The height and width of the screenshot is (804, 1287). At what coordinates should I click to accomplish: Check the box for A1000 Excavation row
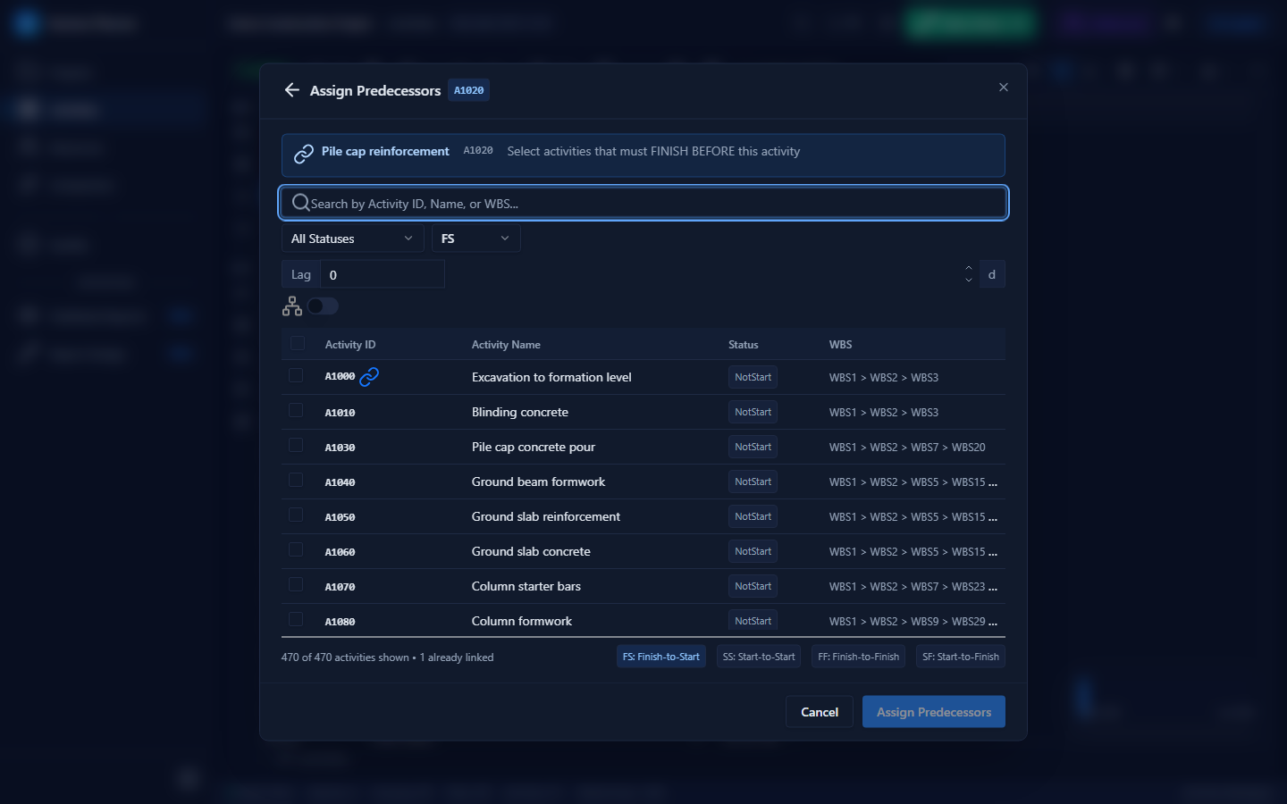296,375
